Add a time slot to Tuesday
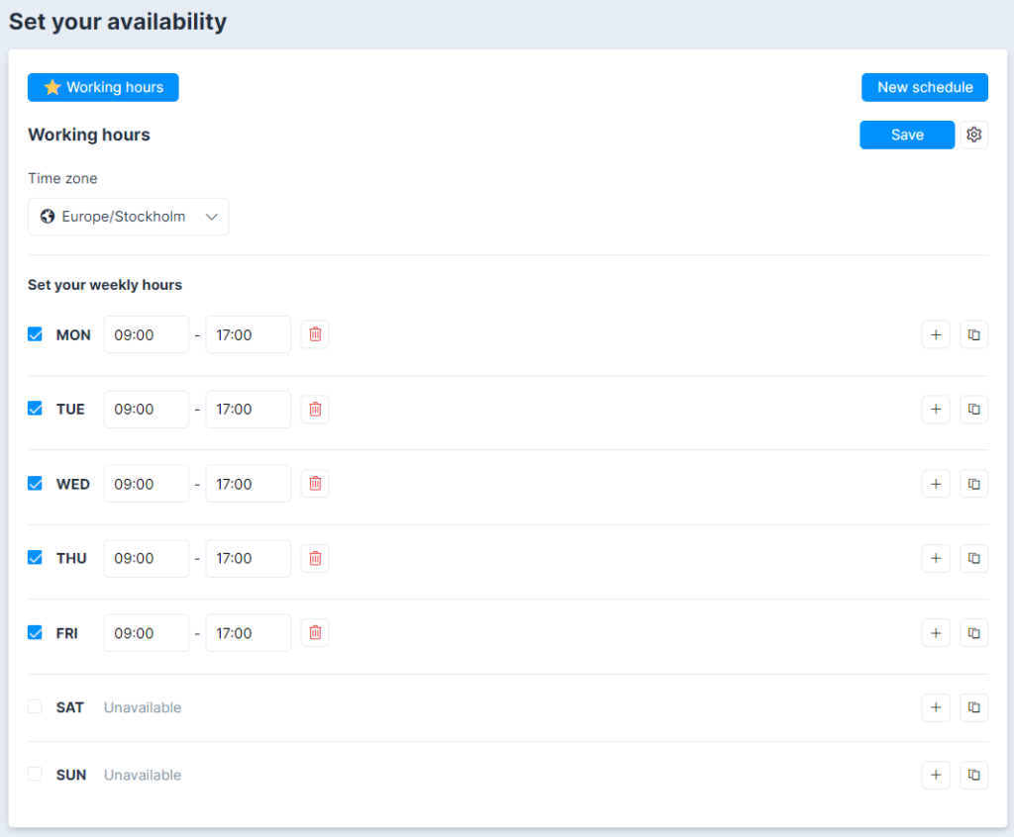 coord(936,410)
